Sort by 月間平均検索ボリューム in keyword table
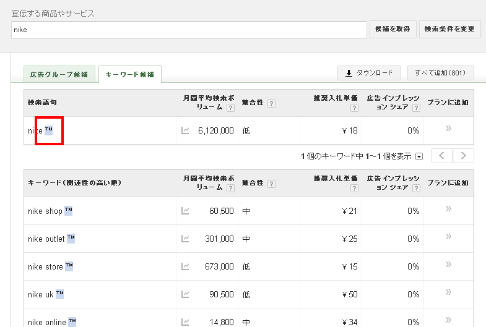This screenshot has width=486, height=327. (x=209, y=183)
